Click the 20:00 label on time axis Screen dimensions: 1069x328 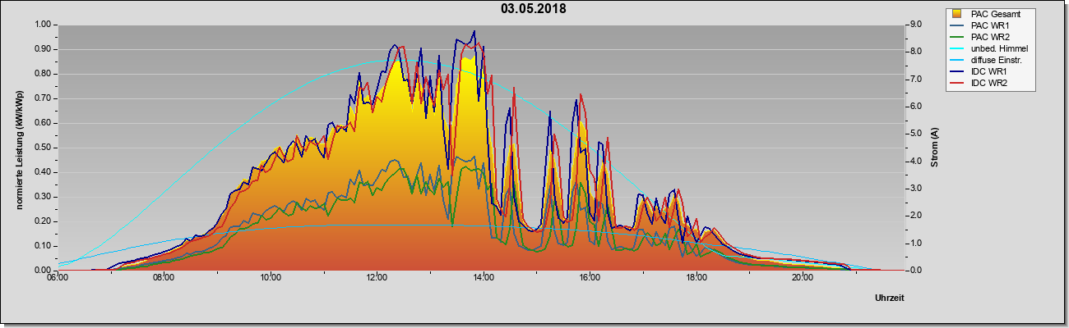tap(803, 278)
